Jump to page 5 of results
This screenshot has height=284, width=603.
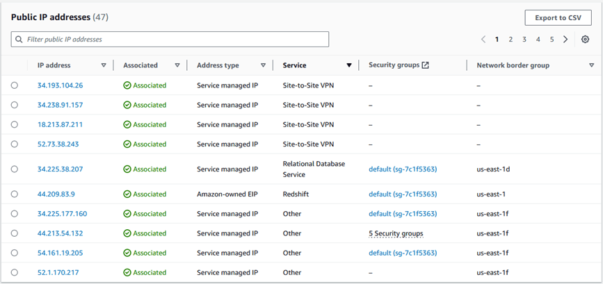coord(552,40)
